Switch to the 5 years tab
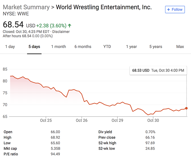 click(x=156, y=47)
